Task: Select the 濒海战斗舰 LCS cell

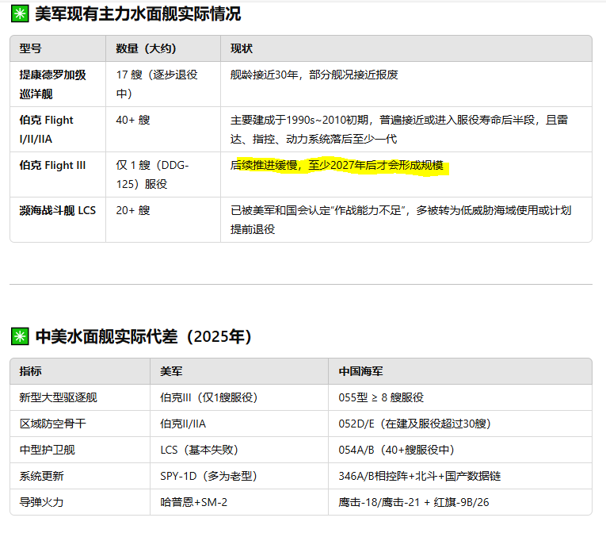Action: pos(57,210)
